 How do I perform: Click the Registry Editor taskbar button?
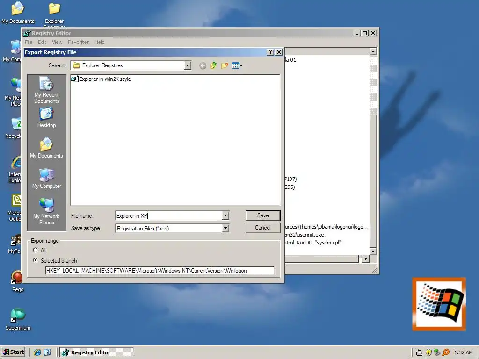96,352
